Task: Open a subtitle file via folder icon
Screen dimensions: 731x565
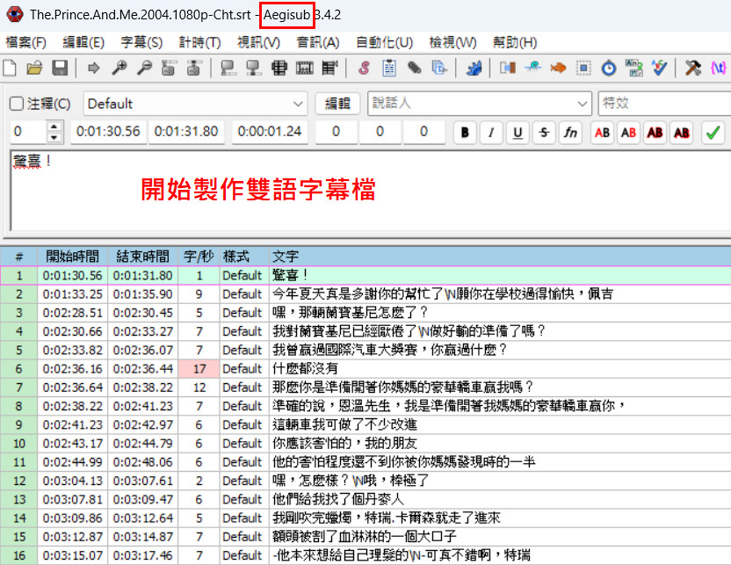Action: pos(34,68)
